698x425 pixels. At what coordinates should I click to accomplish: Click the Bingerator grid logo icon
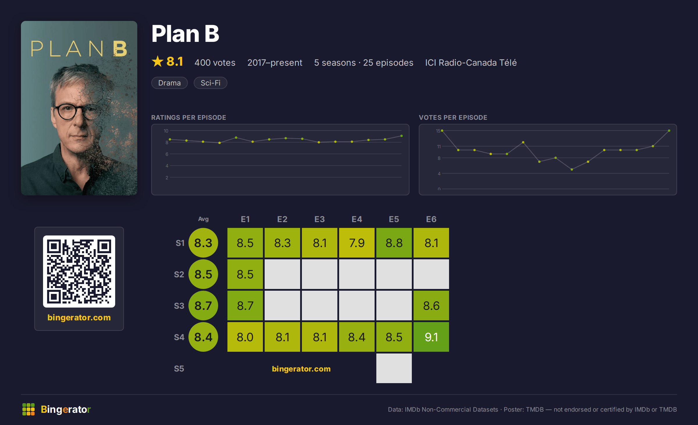(x=29, y=409)
